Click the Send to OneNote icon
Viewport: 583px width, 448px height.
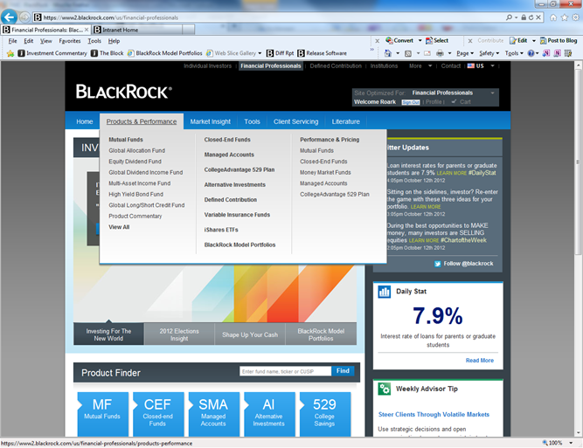[546, 53]
